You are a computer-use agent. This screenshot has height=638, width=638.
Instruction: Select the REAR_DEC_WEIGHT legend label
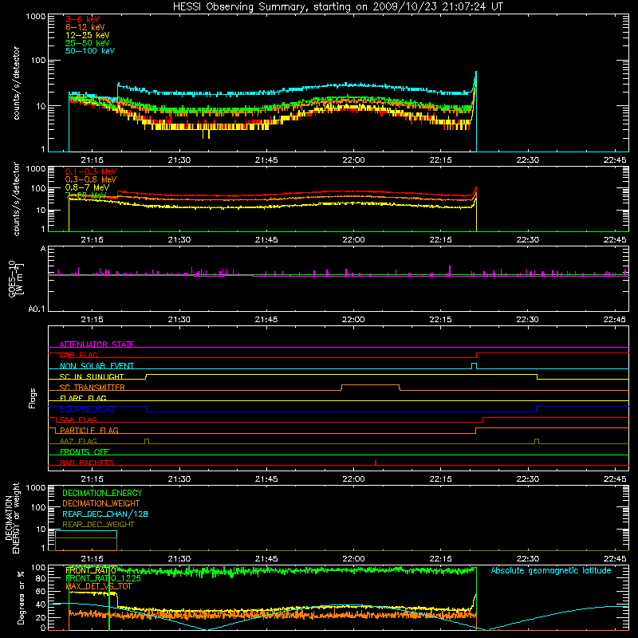pos(98,525)
